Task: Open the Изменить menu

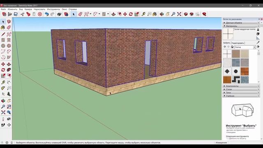Action: (x=12, y=9)
